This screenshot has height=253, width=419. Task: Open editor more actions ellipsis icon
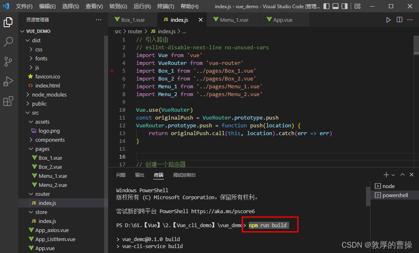point(410,19)
